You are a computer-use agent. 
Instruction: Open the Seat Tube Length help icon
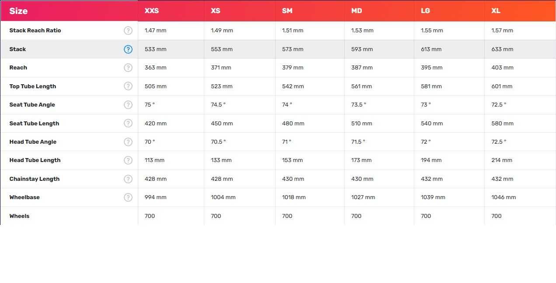click(x=128, y=123)
